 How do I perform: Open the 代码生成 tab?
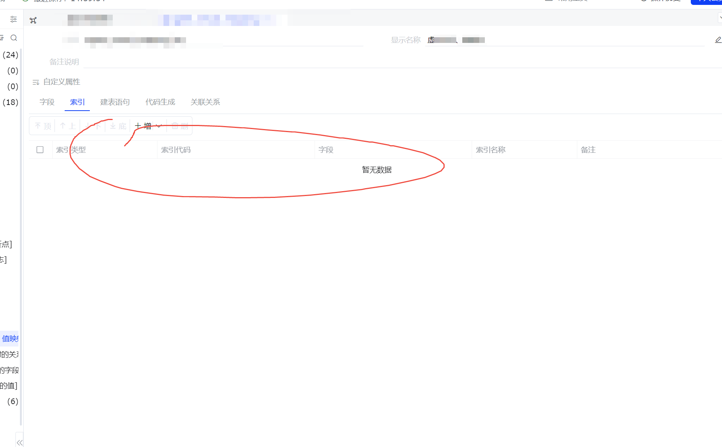click(160, 102)
